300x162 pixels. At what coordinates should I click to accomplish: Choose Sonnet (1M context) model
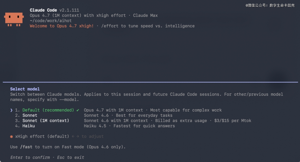point(46,121)
